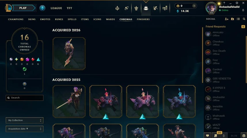Click the teal triangle chroma filter
This screenshot has width=247, height=138.
click(38, 59)
